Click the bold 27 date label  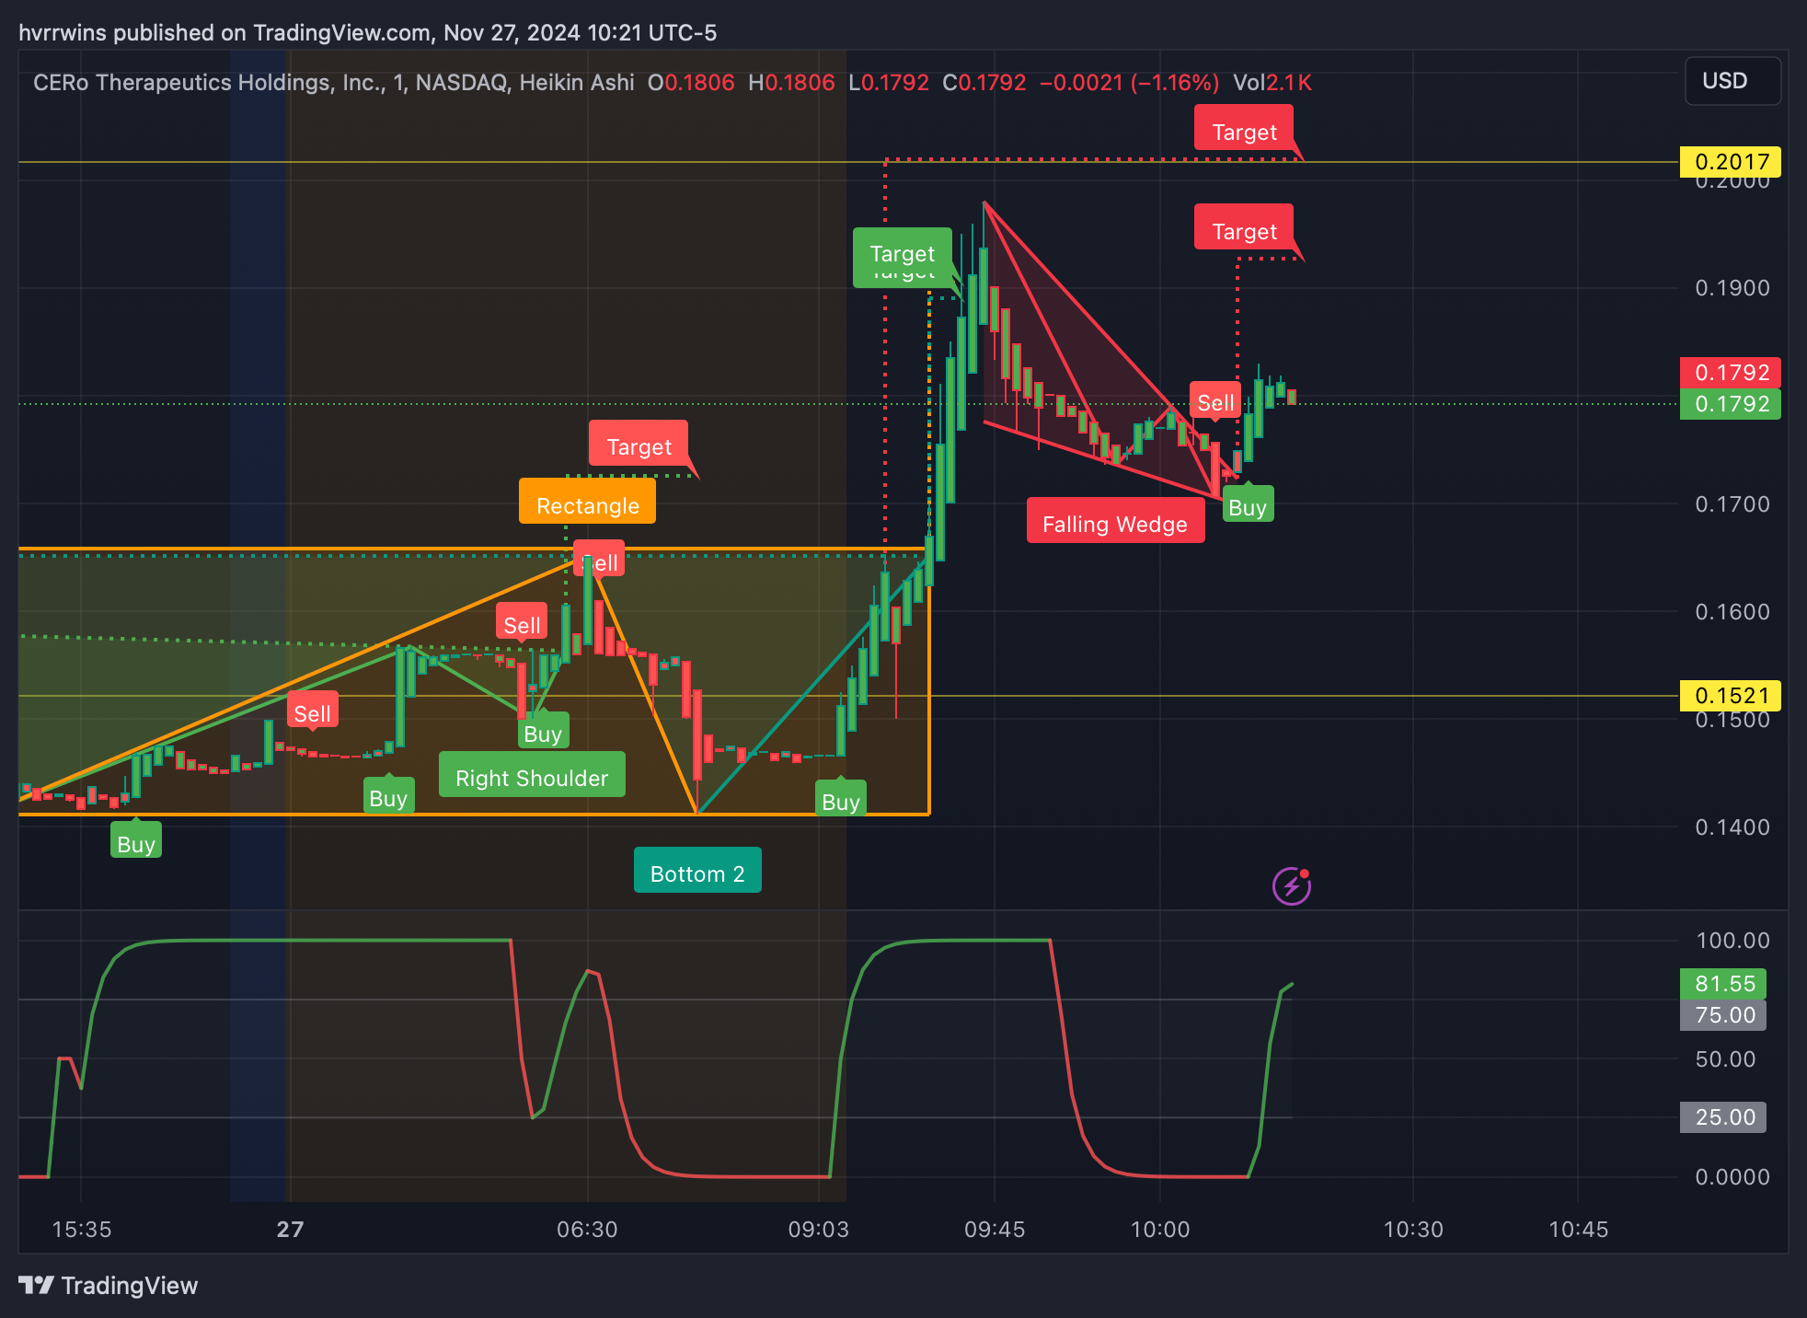[290, 1230]
